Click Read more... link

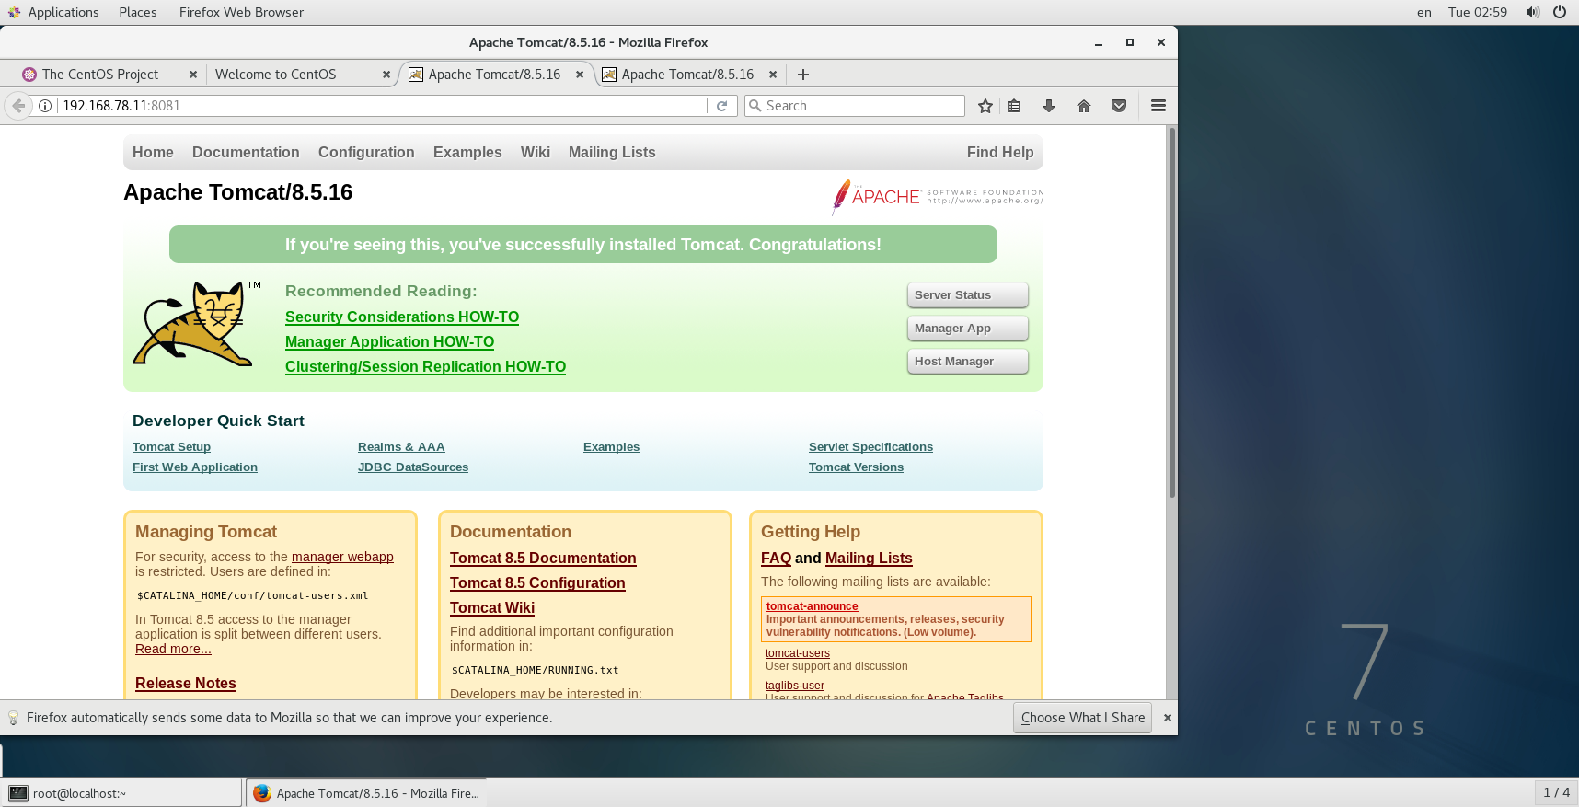click(x=173, y=649)
